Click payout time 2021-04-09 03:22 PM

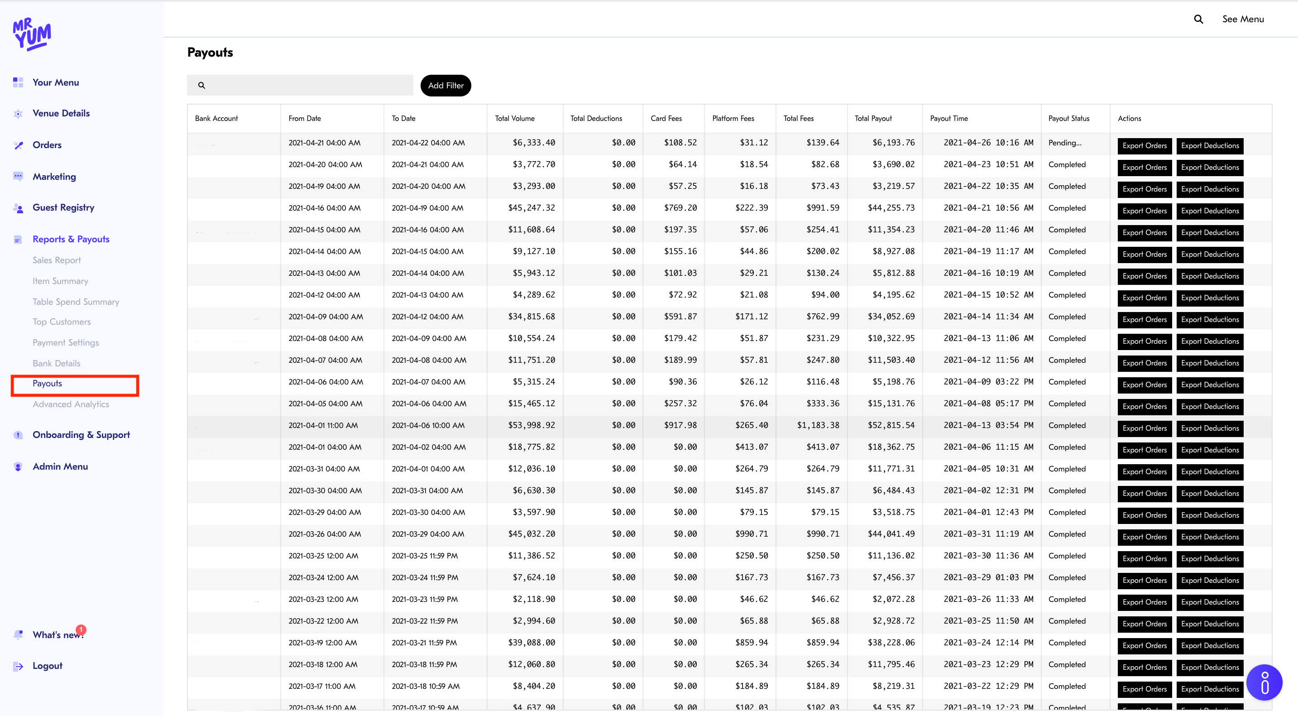pos(988,382)
